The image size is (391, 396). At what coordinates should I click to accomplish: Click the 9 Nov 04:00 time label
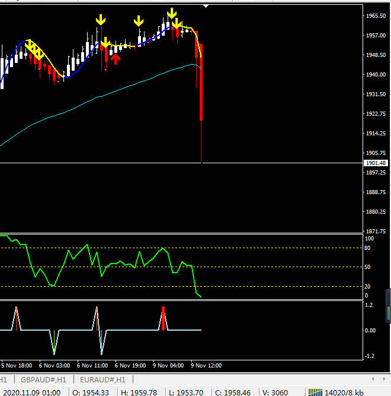[168, 366]
